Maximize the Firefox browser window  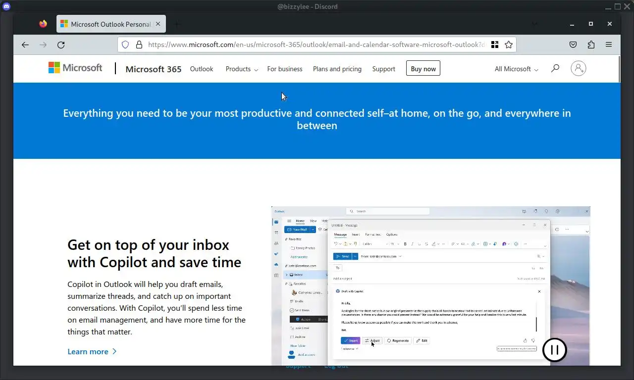591,24
